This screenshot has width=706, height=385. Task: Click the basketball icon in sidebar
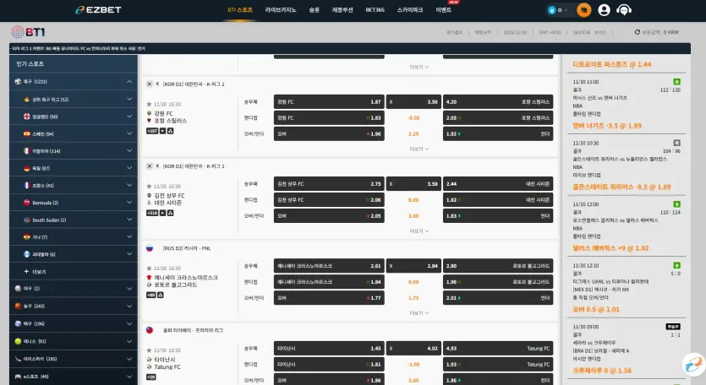pos(18,306)
